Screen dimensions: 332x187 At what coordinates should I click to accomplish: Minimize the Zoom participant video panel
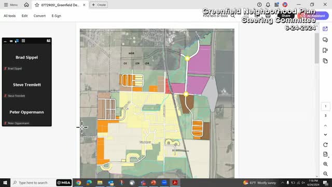click(5, 41)
